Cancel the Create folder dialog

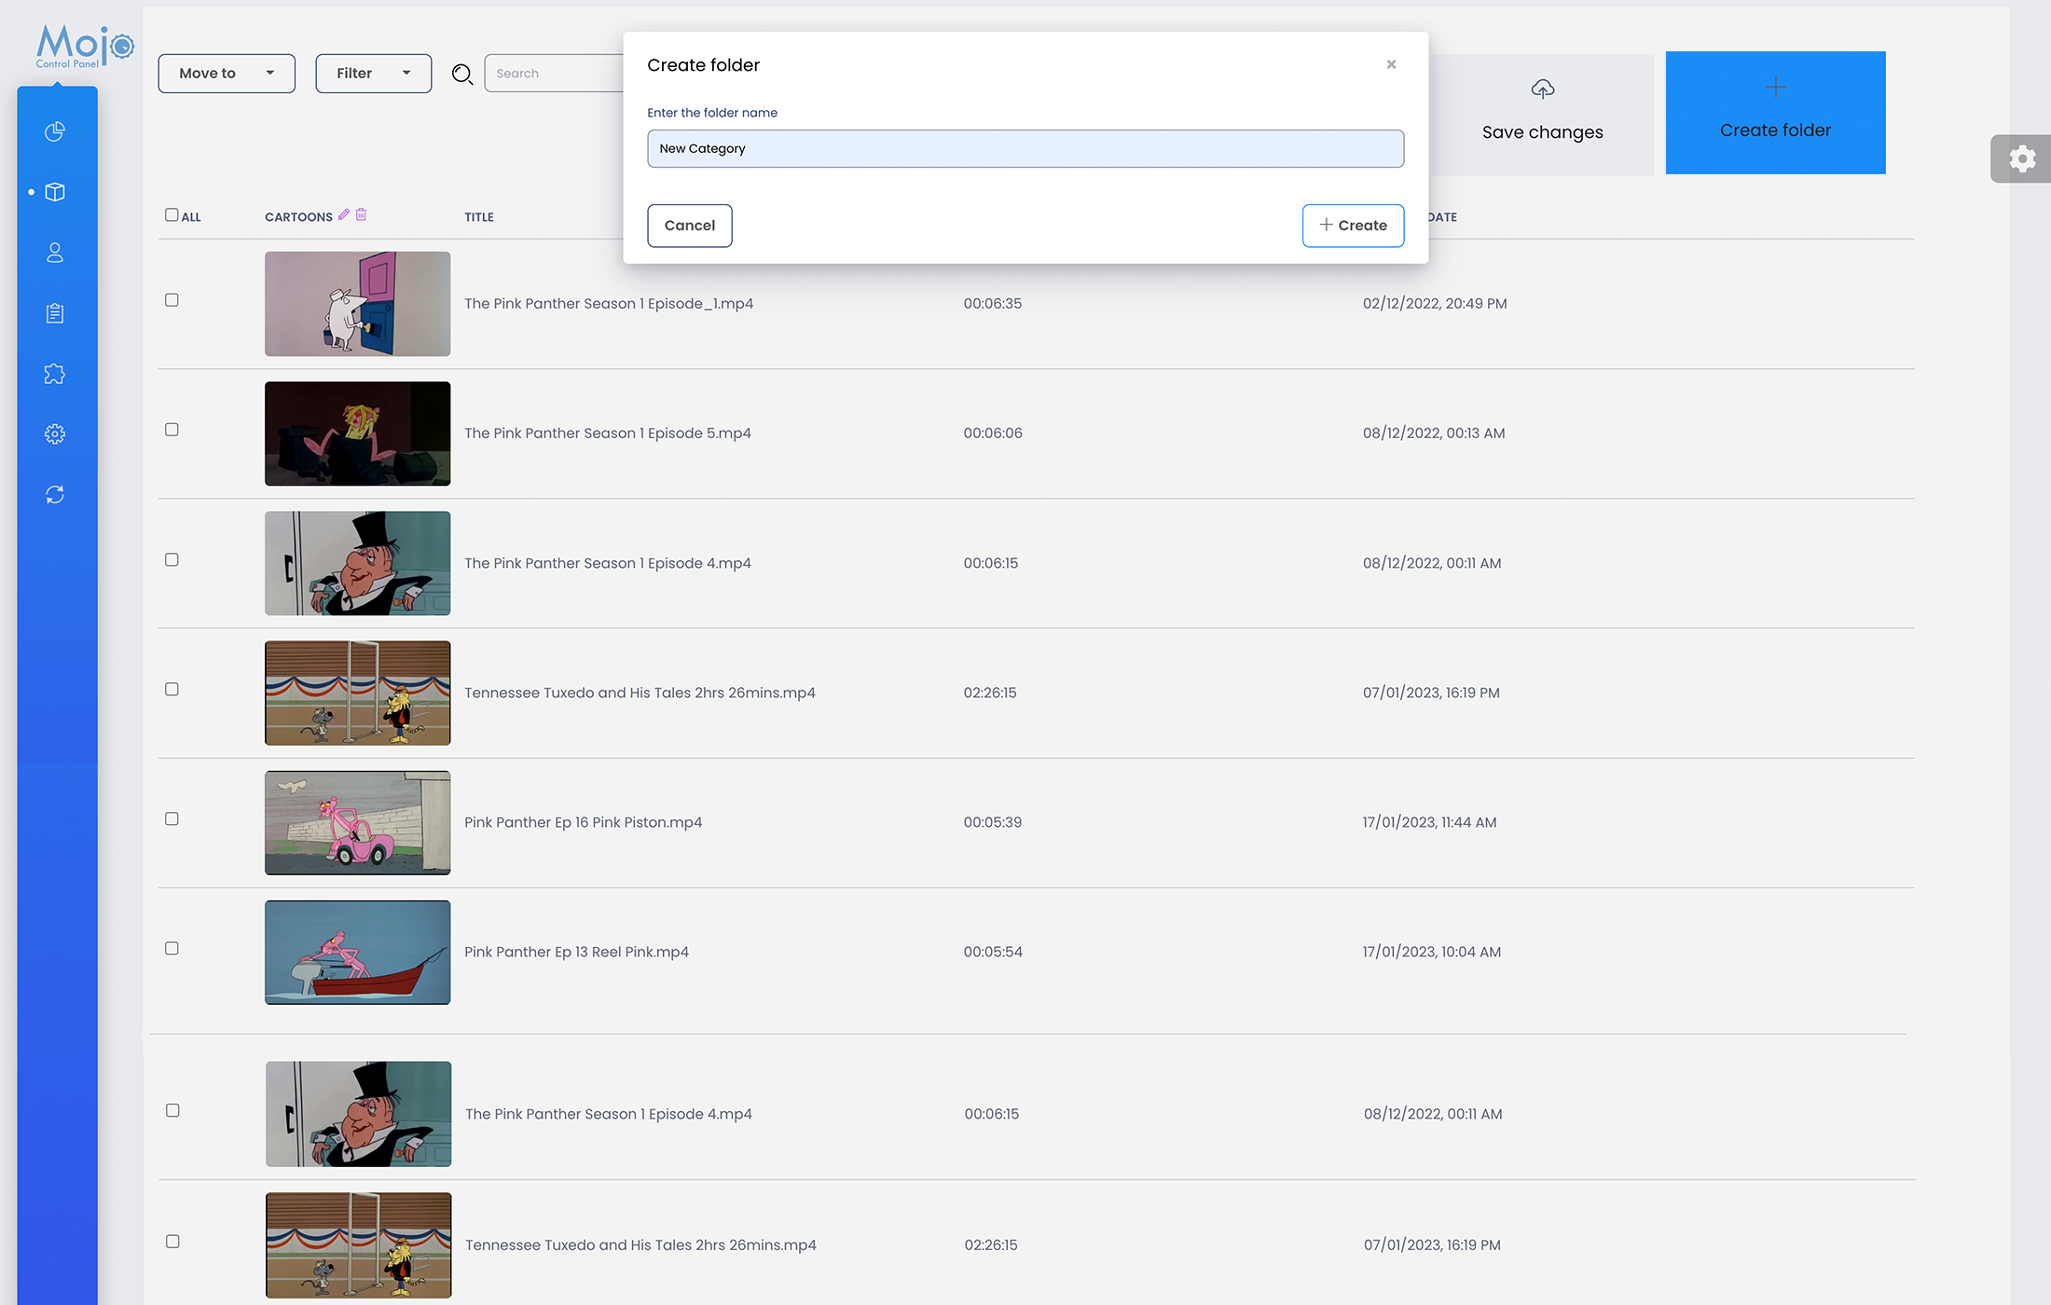click(689, 226)
